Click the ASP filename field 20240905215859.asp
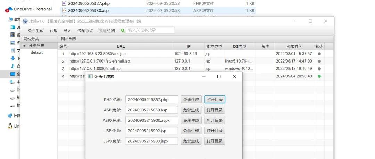375x159 pixels. (x=152, y=110)
